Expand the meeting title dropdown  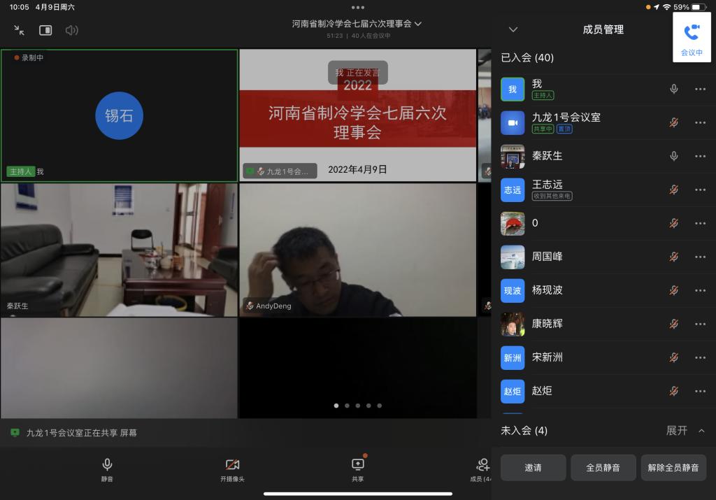click(x=418, y=24)
